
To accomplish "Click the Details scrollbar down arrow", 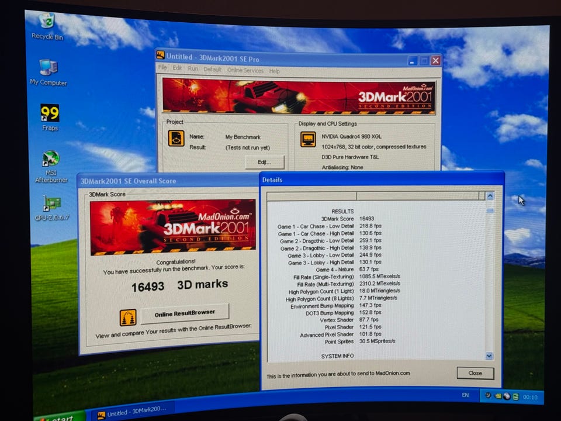I will pyautogui.click(x=489, y=356).
